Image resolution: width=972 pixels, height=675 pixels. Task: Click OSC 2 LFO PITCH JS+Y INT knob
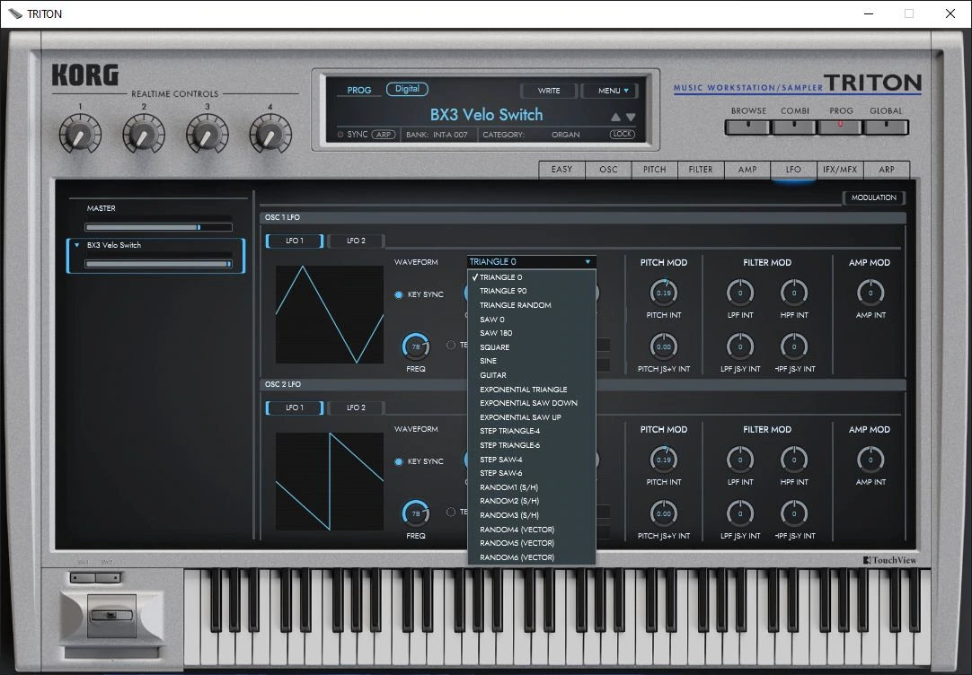coord(663,513)
